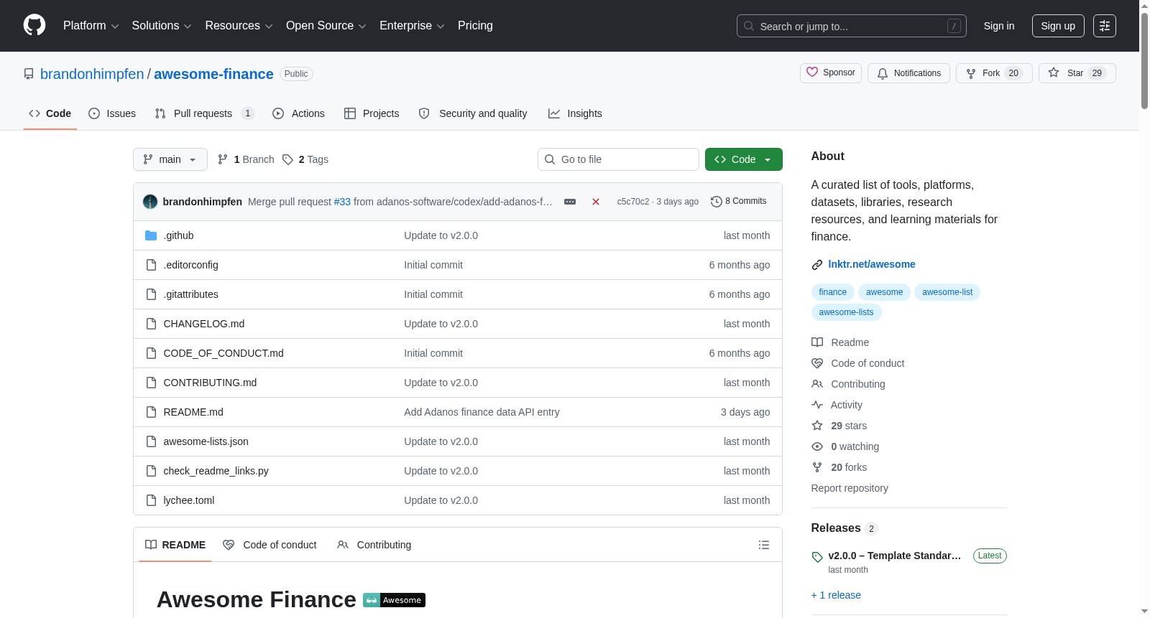Open check_readme_links.py file
1150x618 pixels.
[x=216, y=471]
